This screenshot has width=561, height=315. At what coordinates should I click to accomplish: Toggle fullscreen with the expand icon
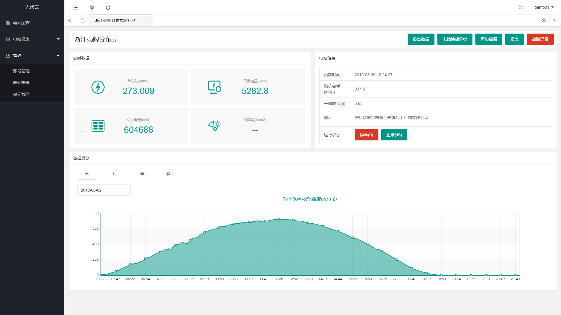[x=520, y=8]
